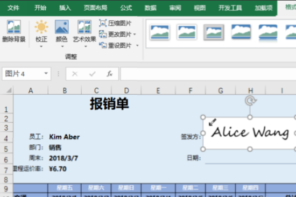Apply the first picture style thumbnail
This screenshot has height=197, width=296.
(x=160, y=32)
